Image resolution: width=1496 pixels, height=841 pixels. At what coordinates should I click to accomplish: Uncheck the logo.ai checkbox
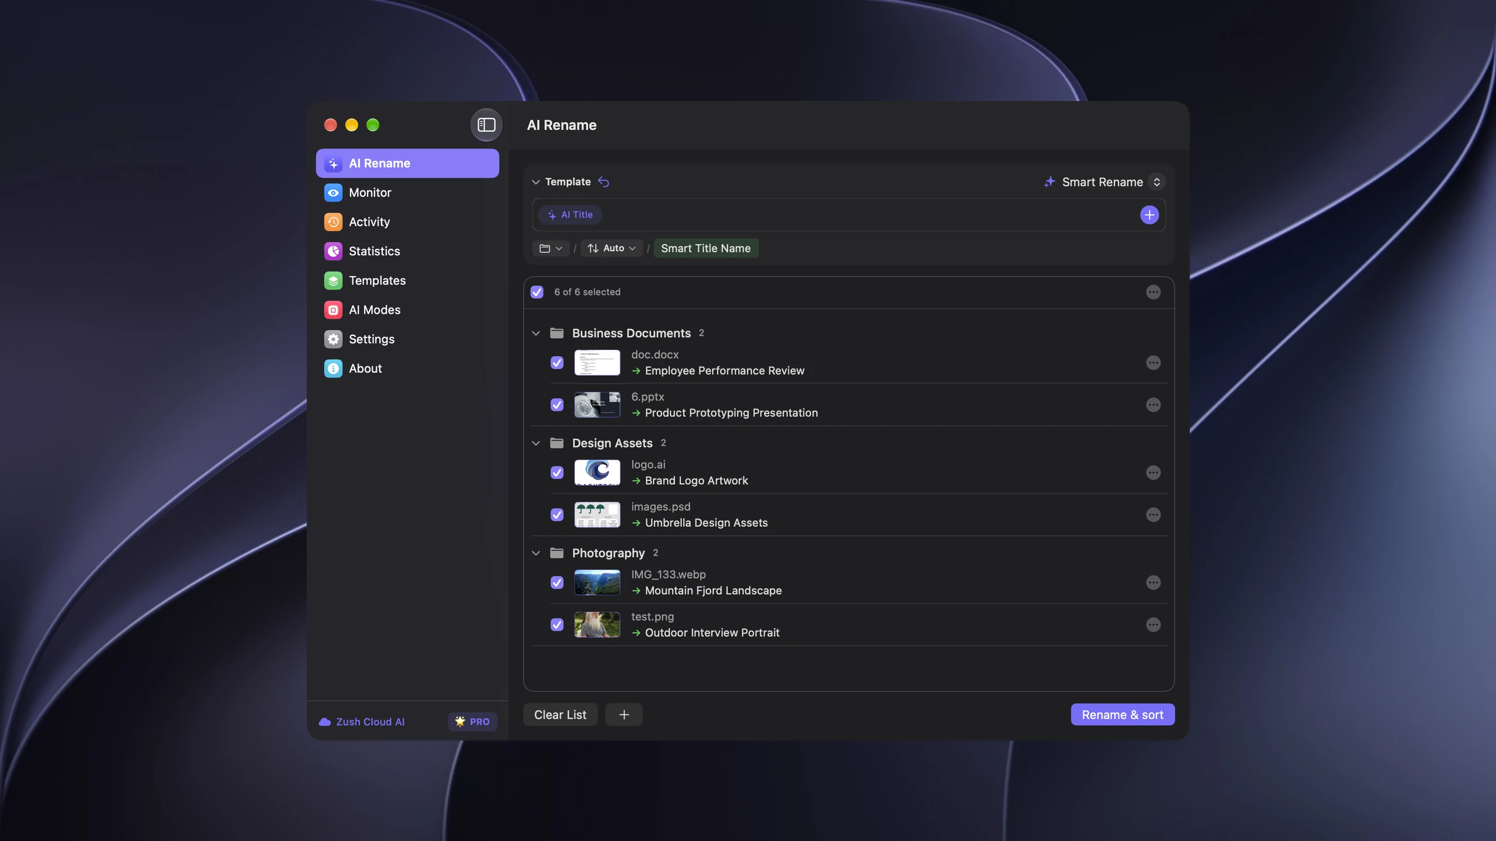click(x=557, y=472)
